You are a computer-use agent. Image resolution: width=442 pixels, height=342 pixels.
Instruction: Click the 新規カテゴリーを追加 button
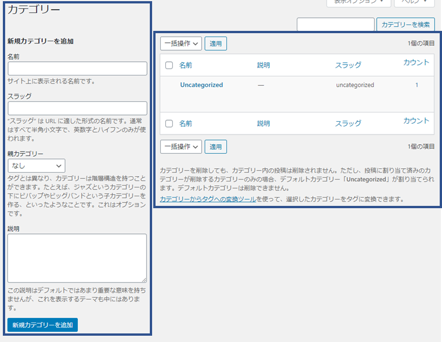click(x=42, y=325)
